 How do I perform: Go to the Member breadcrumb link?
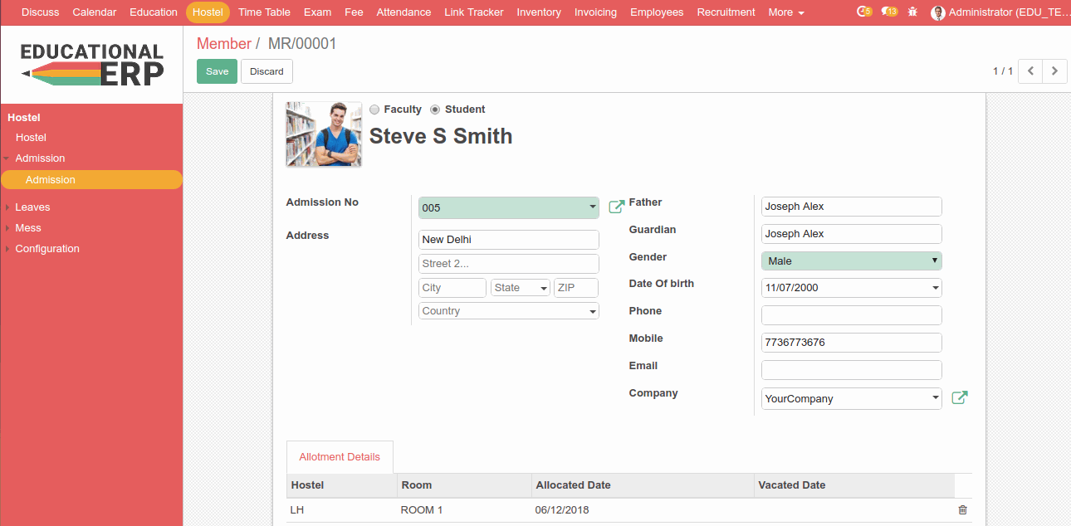224,44
